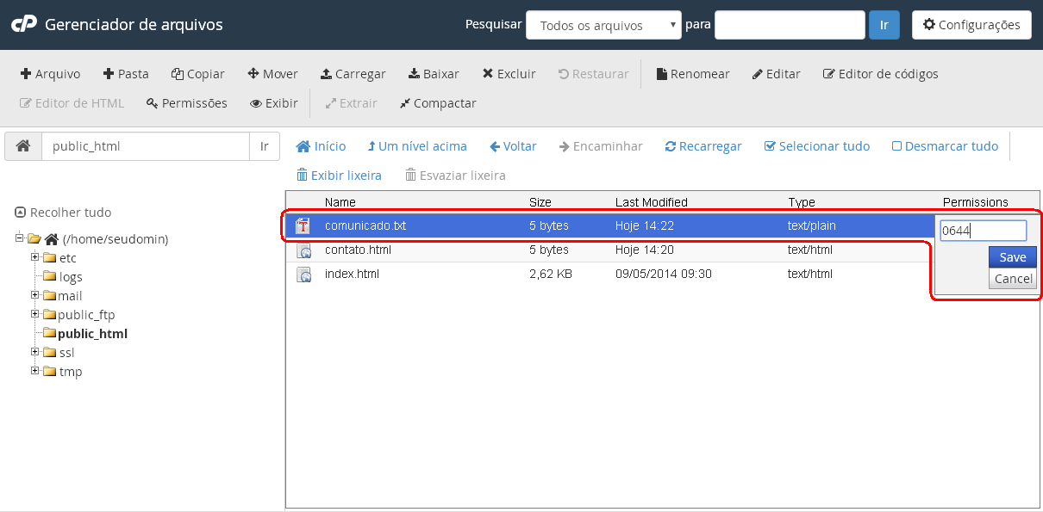Reload the listing with Recarregar
Screen dimensions: 1043x512
point(703,146)
